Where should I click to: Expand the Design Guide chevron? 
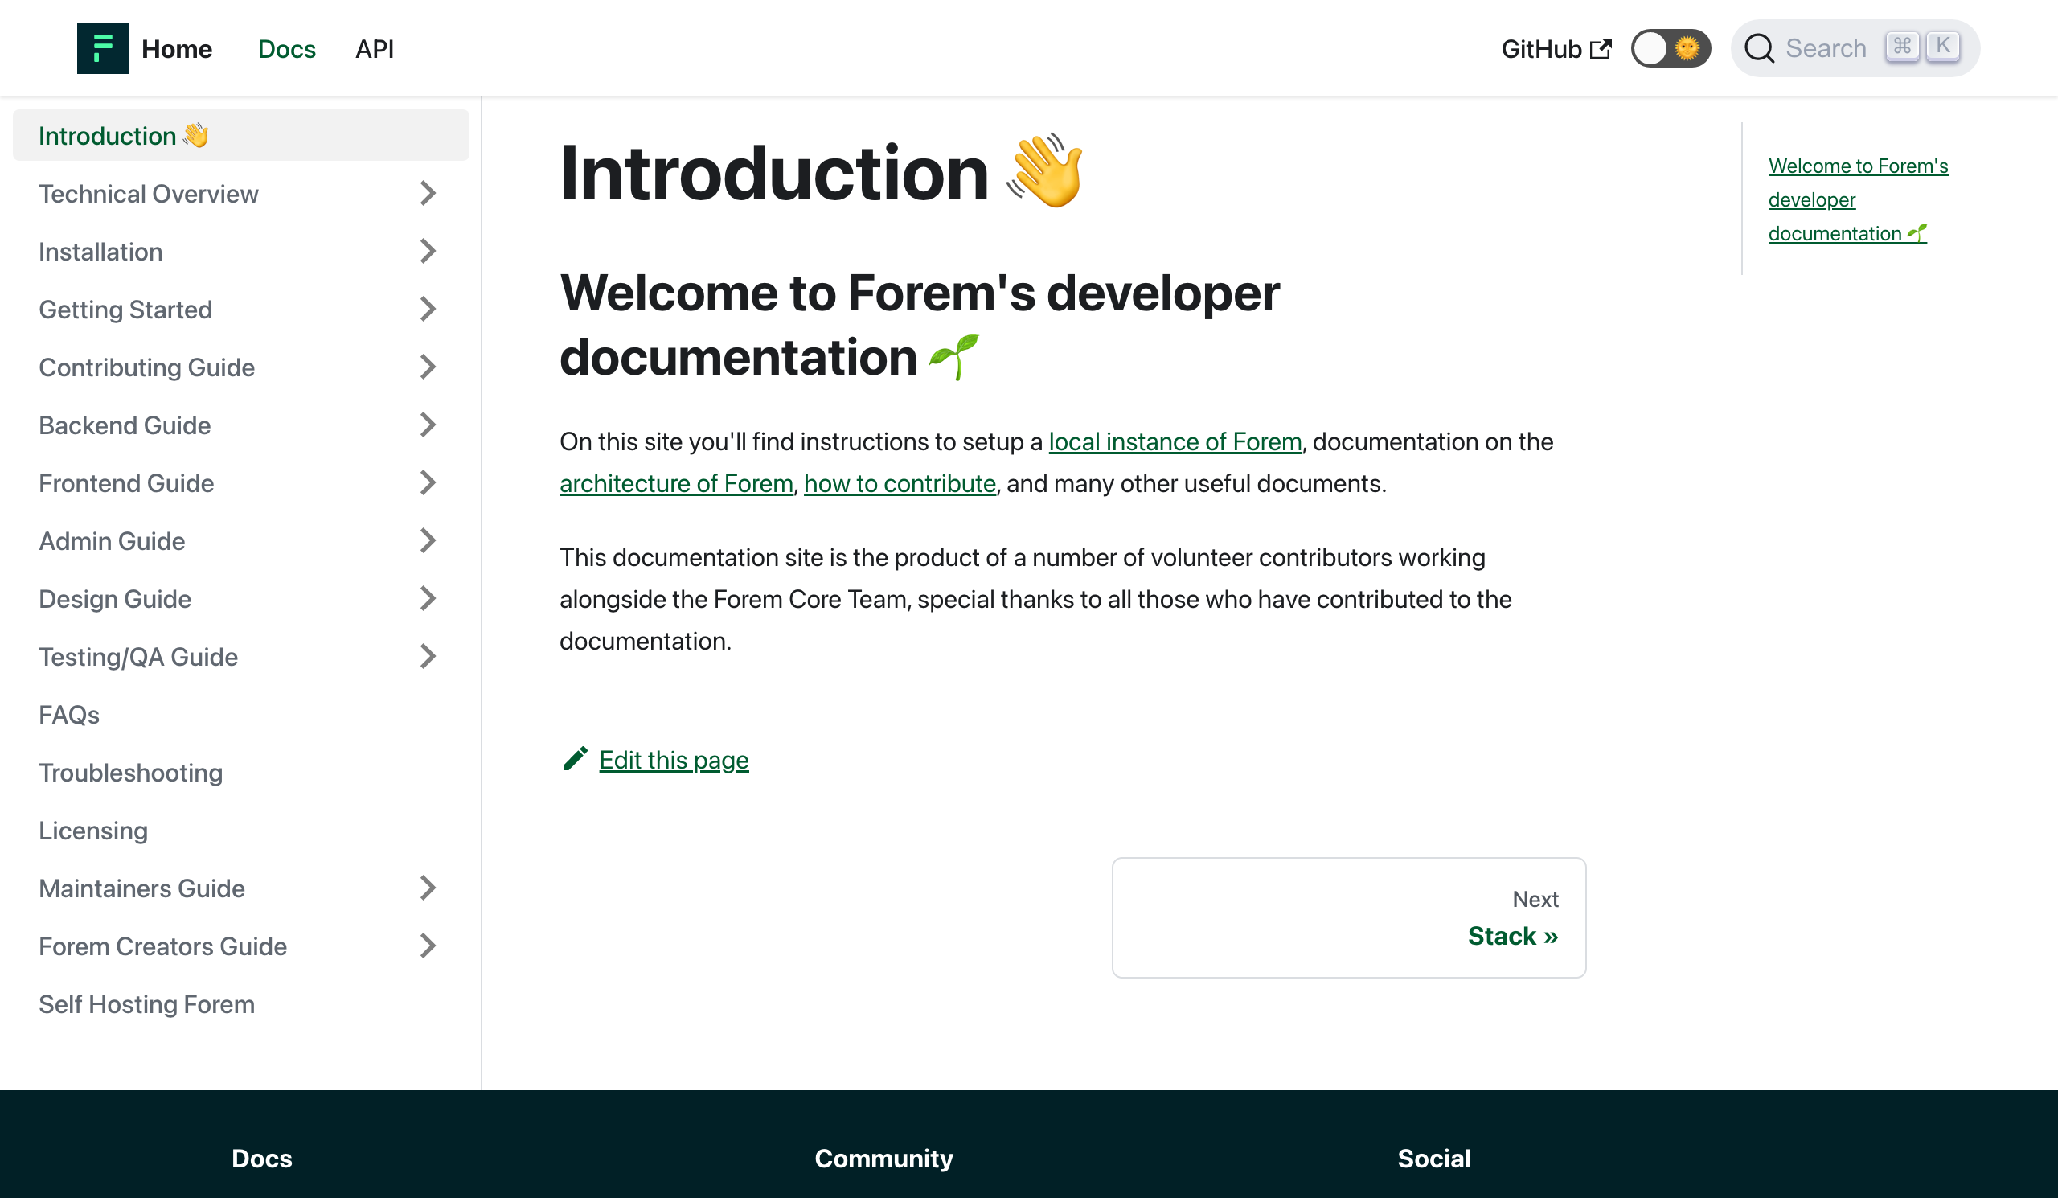click(427, 598)
